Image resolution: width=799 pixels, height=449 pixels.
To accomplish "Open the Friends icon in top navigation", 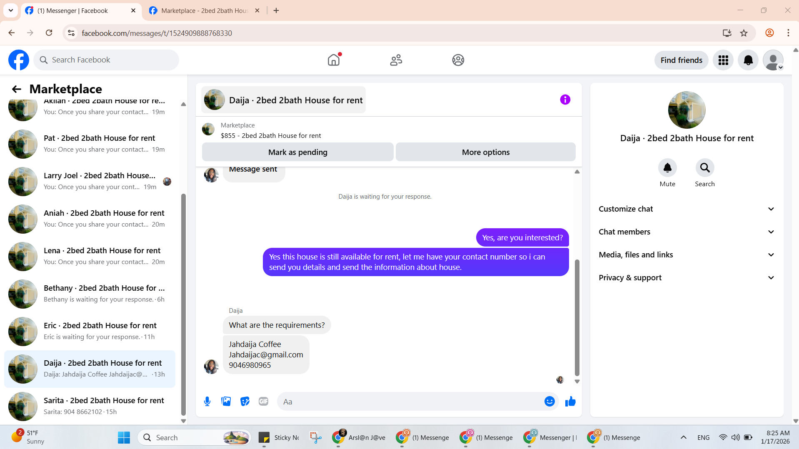I will (x=396, y=60).
